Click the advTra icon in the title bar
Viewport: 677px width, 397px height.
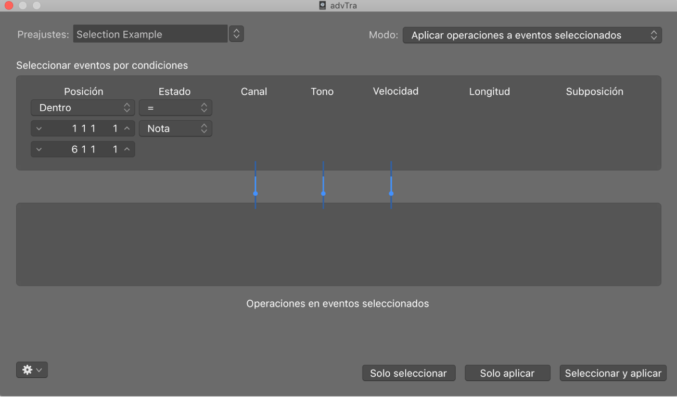pyautogui.click(x=322, y=6)
